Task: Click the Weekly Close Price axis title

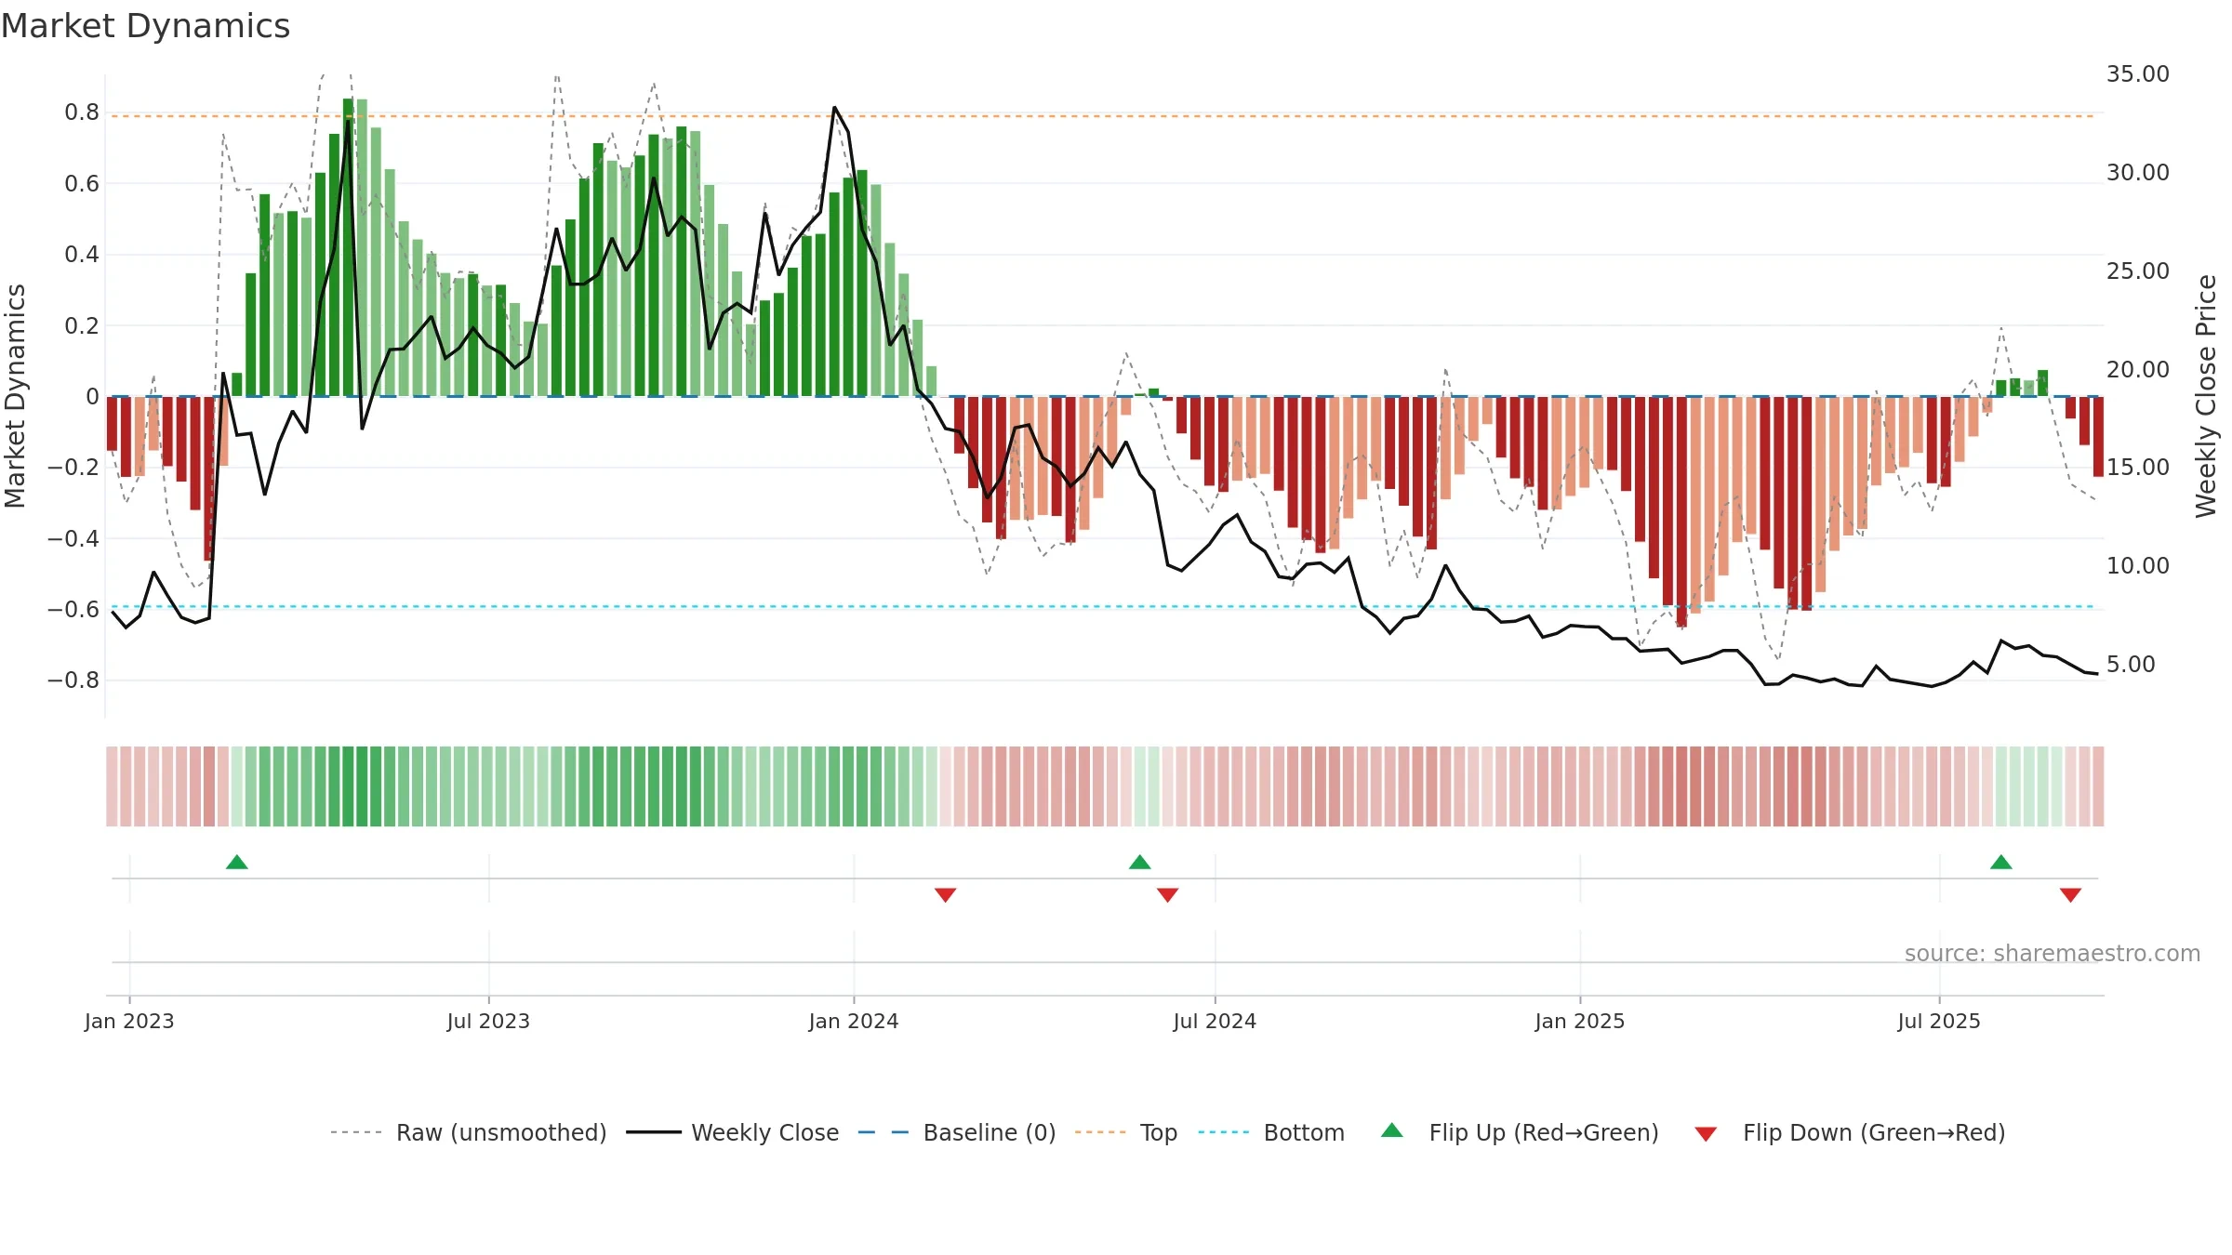Action: coord(2206,396)
